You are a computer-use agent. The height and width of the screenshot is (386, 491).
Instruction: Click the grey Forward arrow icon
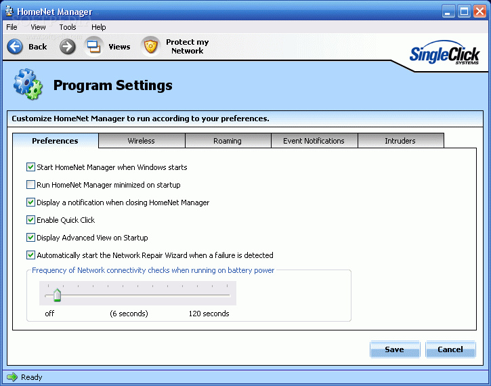[x=68, y=47]
